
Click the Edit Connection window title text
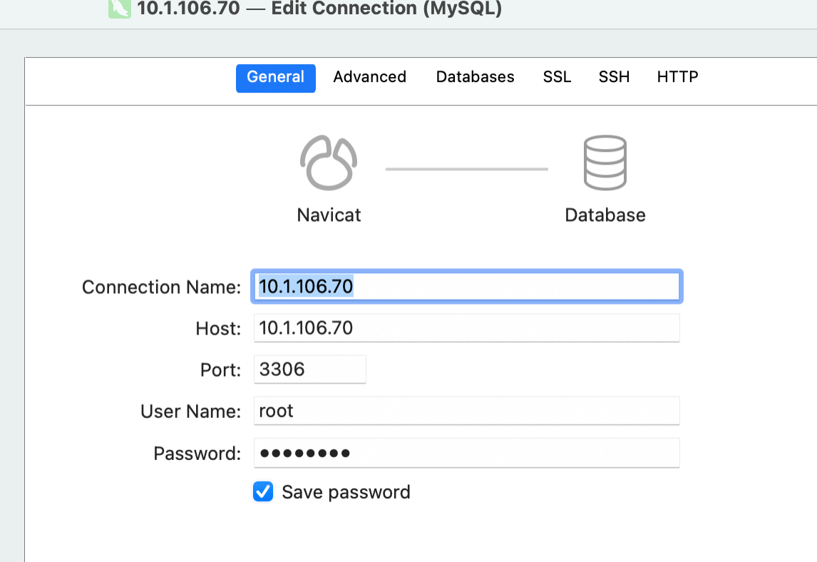pos(319,9)
